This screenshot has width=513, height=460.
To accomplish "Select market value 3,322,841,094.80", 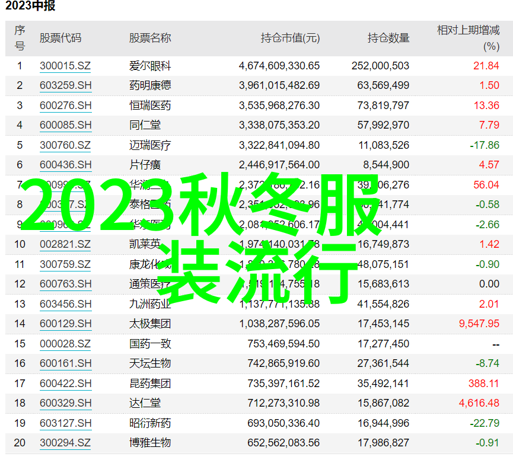I will (x=279, y=145).
